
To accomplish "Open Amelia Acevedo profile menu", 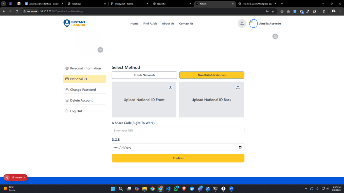I will (265, 23).
